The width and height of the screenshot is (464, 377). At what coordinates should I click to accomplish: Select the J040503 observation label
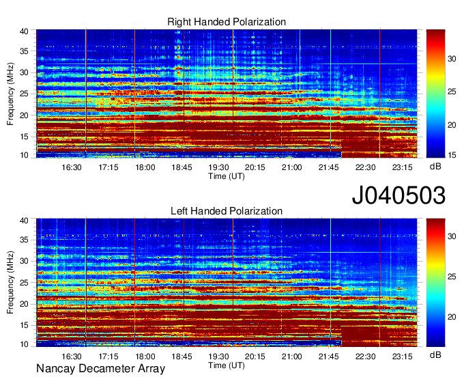pyautogui.click(x=398, y=195)
